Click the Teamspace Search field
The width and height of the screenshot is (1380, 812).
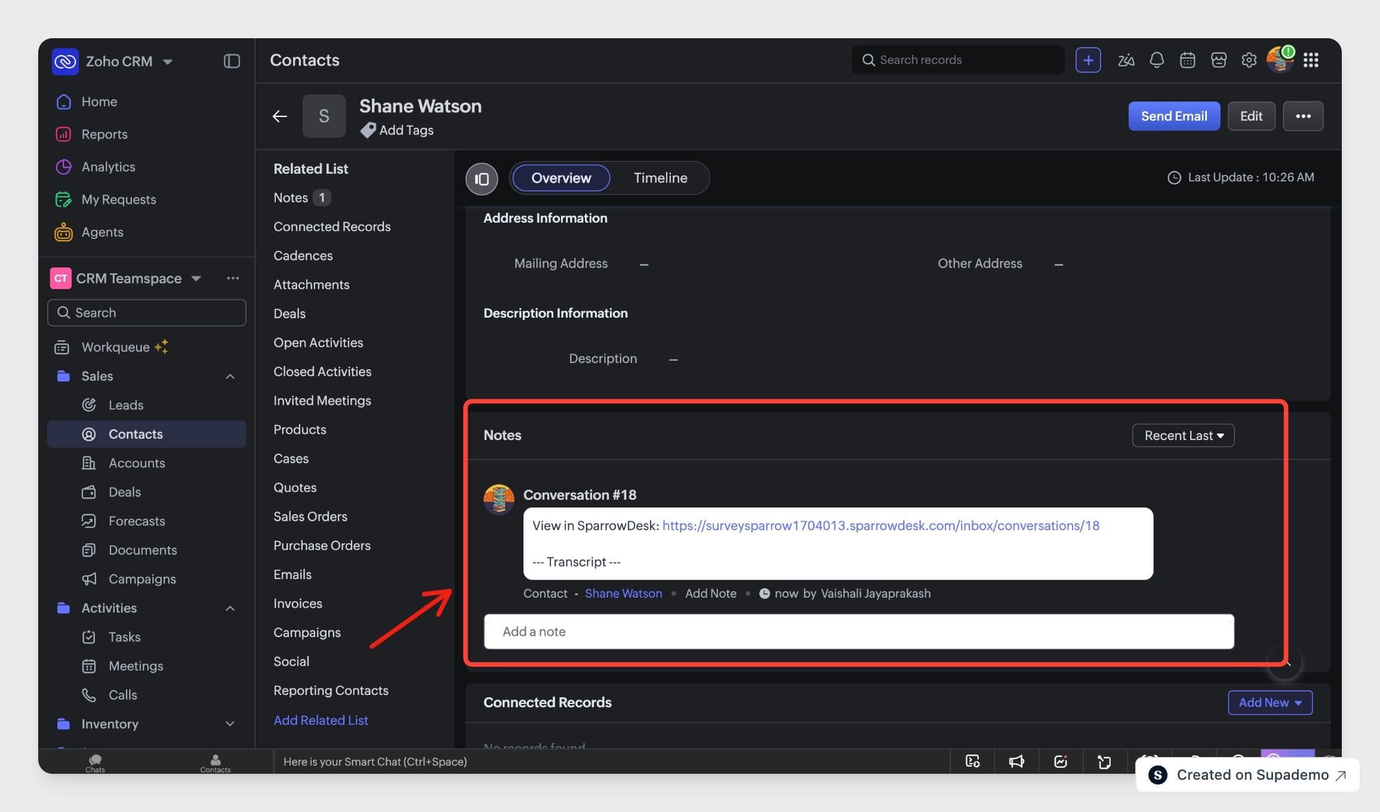(146, 313)
